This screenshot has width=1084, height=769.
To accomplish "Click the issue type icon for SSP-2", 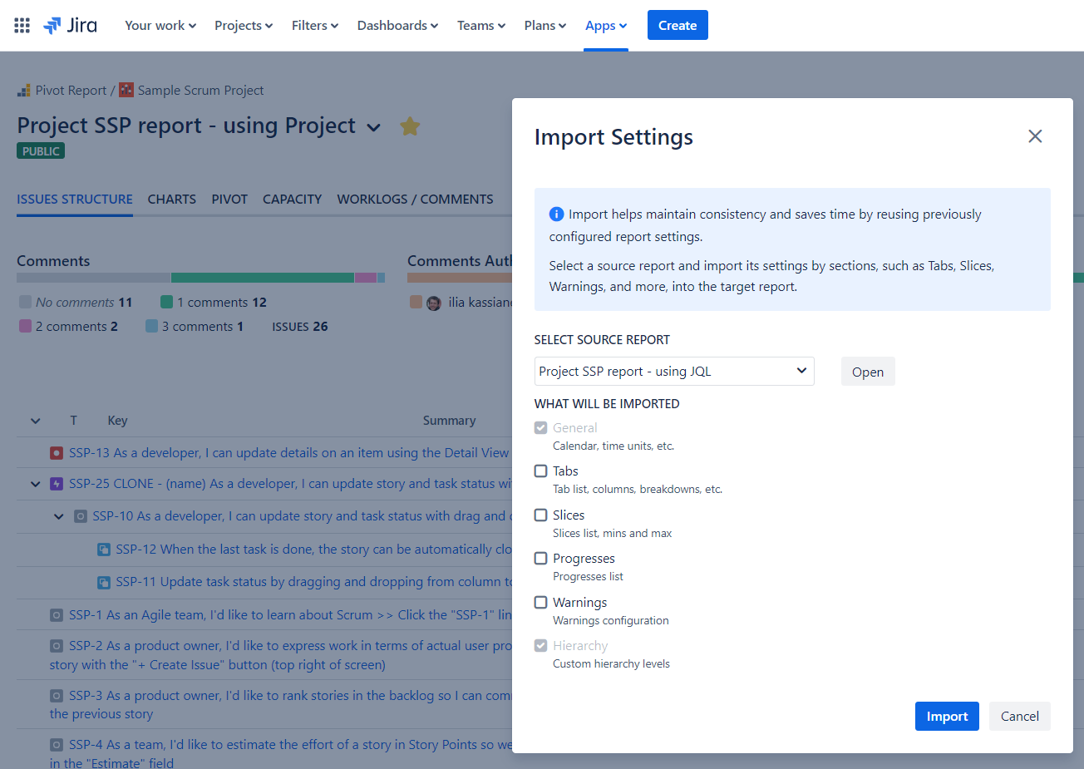I will coord(57,646).
